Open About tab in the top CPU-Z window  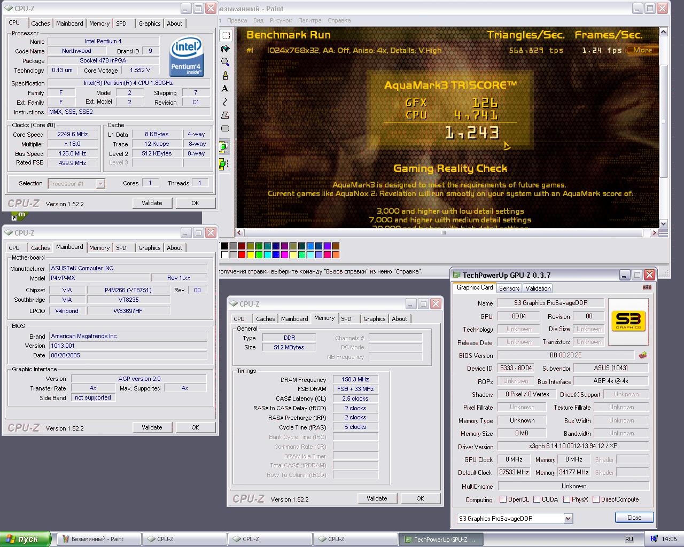[175, 24]
